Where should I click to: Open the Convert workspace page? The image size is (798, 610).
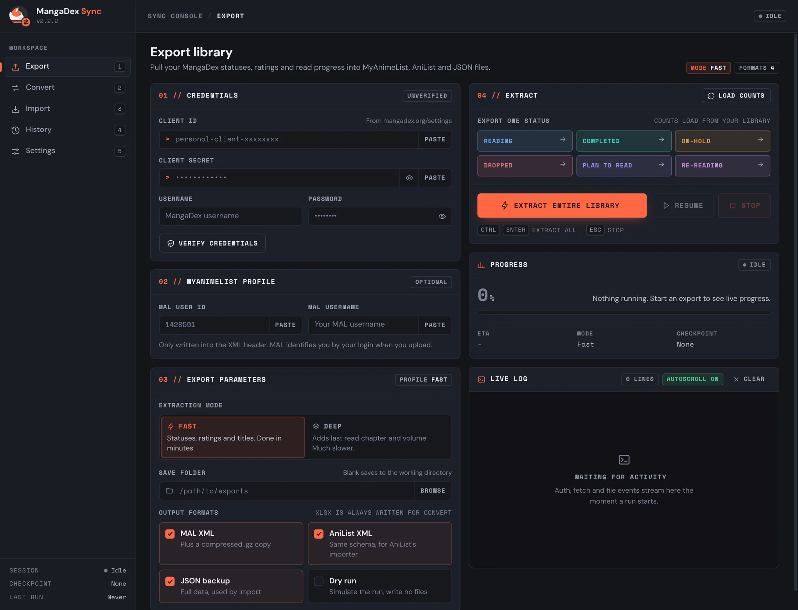pyautogui.click(x=67, y=88)
